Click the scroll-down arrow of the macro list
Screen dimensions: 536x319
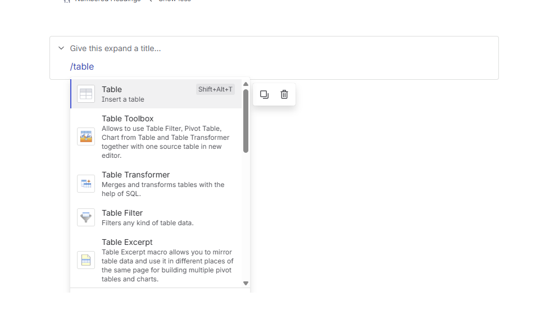[246, 283]
